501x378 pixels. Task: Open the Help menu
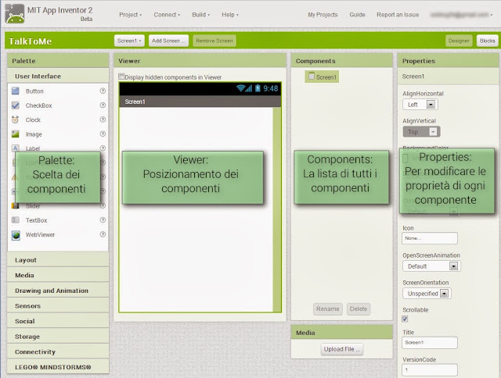click(230, 15)
